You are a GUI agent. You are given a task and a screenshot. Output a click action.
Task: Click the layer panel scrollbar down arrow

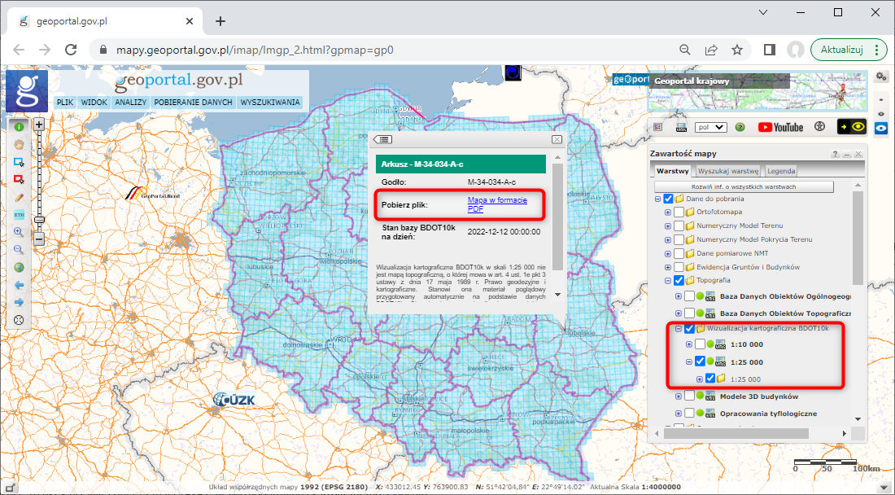(858, 418)
